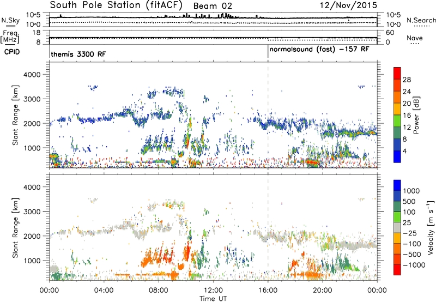Click the '20:00' time tick label

(323, 291)
